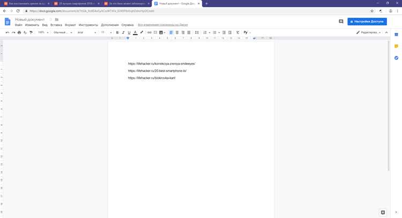Open the Файл menu
The height and width of the screenshot is (218, 402).
click(18, 25)
